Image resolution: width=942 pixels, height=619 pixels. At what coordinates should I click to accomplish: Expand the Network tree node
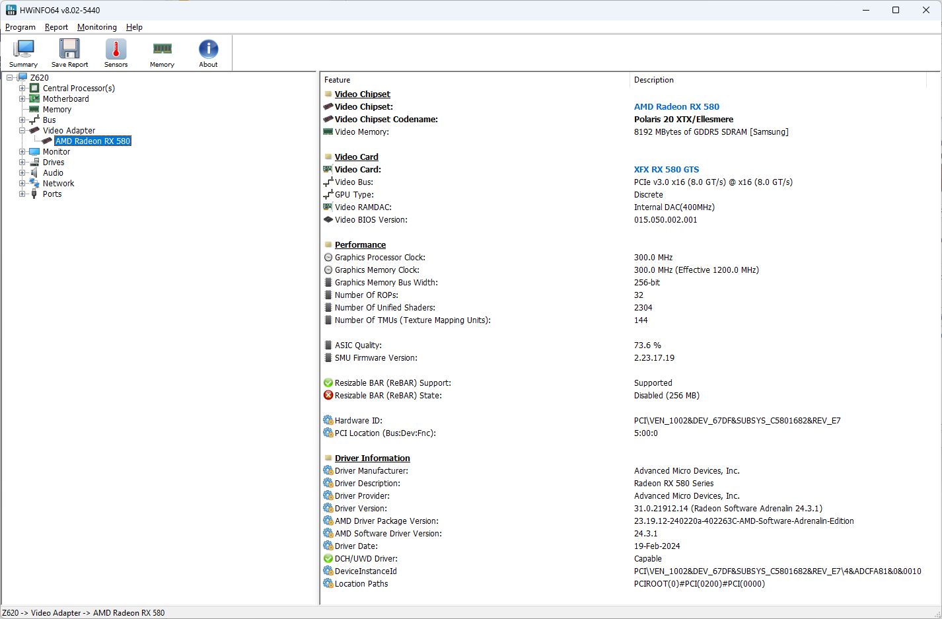point(22,183)
